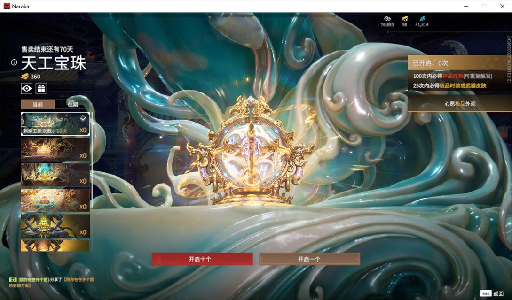
Task: Click the gold bar currency icon 90
Action: point(405,19)
